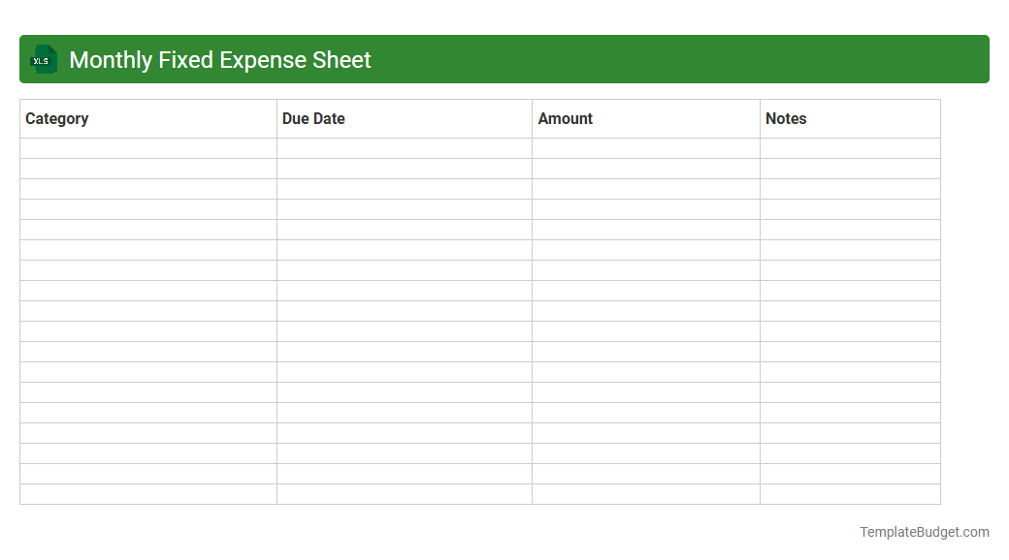Viewport: 1009px width, 560px height.
Task: Select the Notes column header
Action: coord(786,118)
